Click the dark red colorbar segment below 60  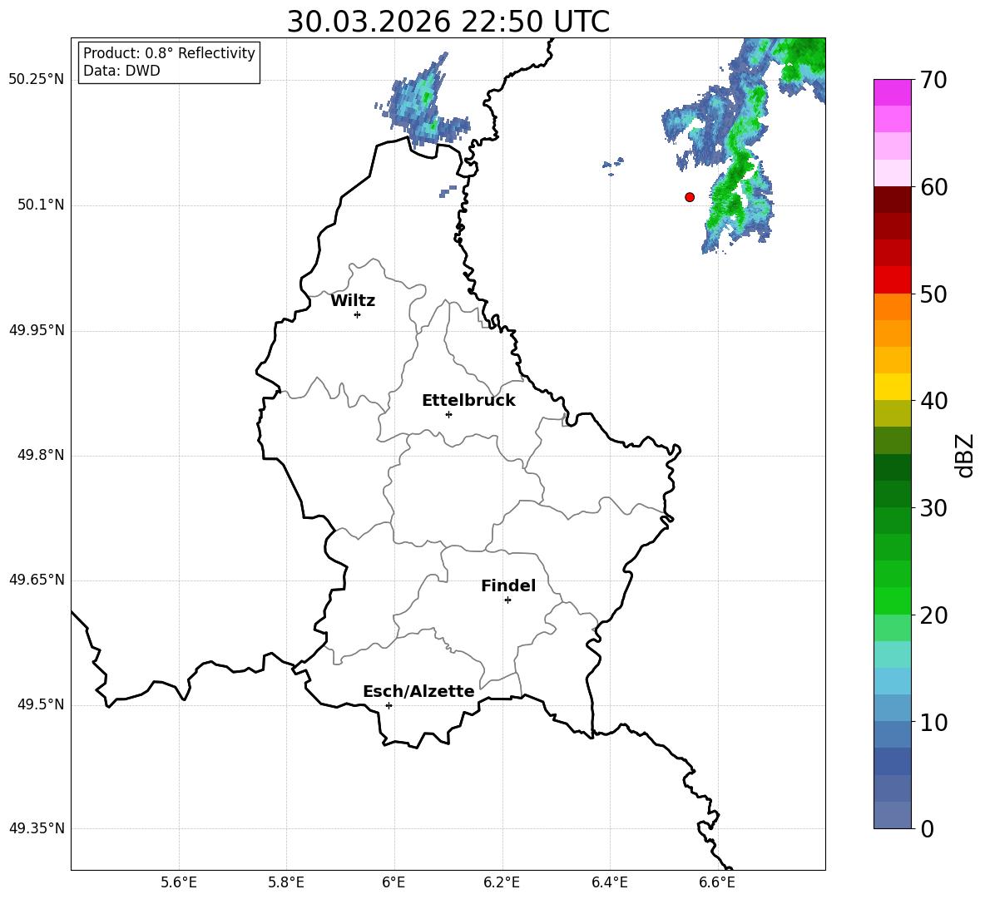(x=893, y=200)
